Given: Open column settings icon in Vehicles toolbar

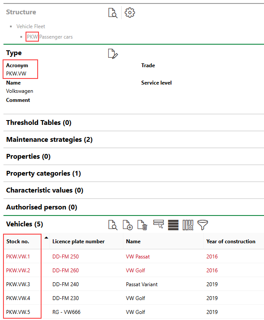Looking at the screenshot, I should click(188, 225).
